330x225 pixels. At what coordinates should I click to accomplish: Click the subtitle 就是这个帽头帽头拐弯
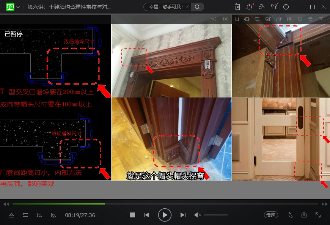click(x=165, y=176)
